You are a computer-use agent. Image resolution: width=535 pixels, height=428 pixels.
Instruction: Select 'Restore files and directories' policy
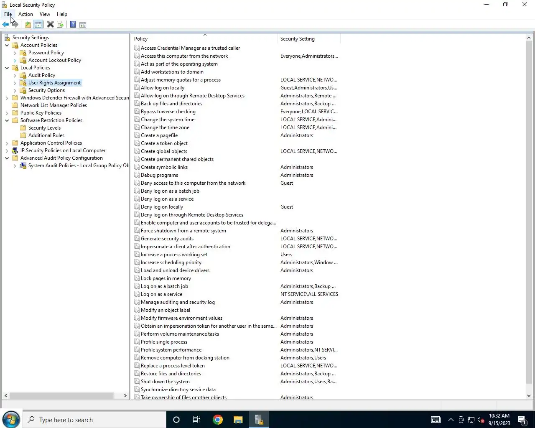(x=171, y=374)
